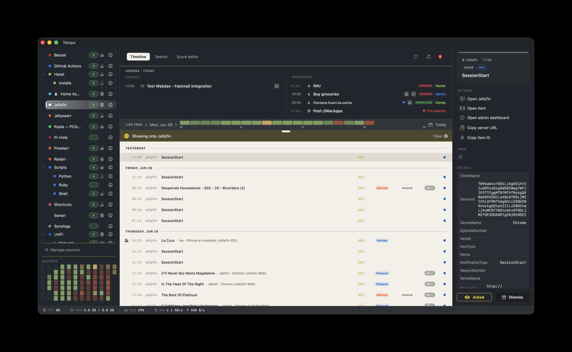Toggle the Synology source switch

(x=94, y=226)
